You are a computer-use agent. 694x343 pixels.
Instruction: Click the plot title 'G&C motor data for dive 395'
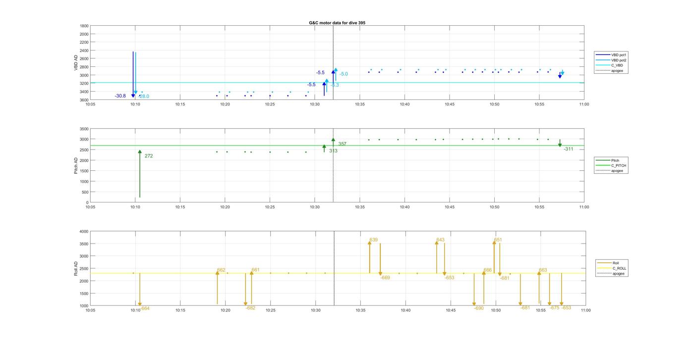[337, 23]
